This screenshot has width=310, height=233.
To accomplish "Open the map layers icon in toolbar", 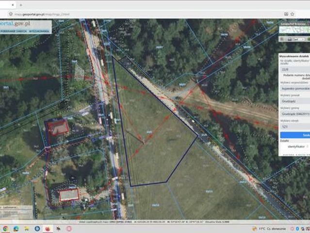I will pyautogui.click(x=282, y=39).
